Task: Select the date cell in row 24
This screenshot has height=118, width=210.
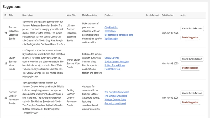Action: [170, 33]
